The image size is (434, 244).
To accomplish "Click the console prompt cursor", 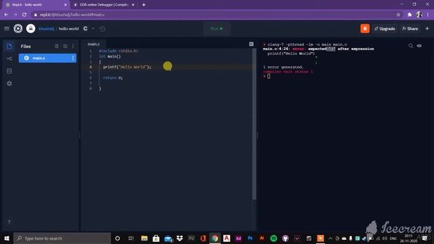I will coord(269,76).
